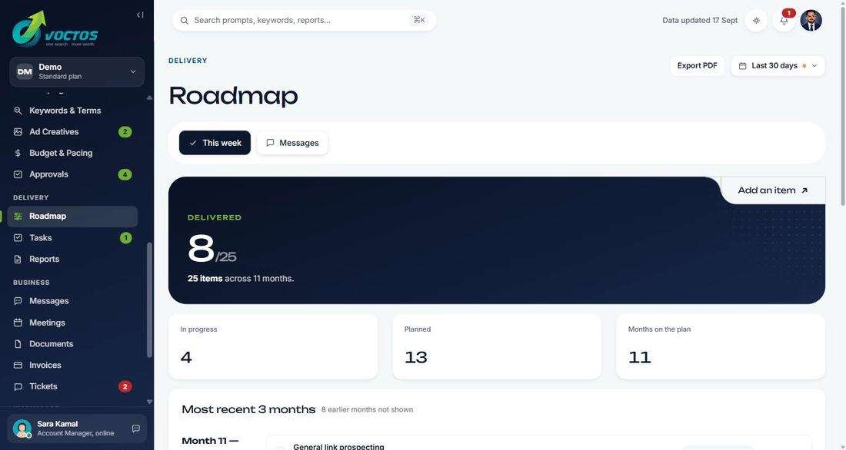Click the Approvals checkbox icon

point(18,174)
